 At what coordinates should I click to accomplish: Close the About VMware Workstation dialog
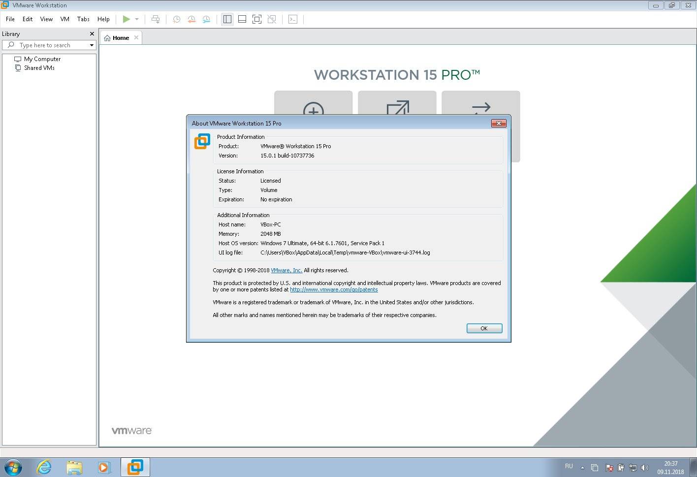click(499, 123)
